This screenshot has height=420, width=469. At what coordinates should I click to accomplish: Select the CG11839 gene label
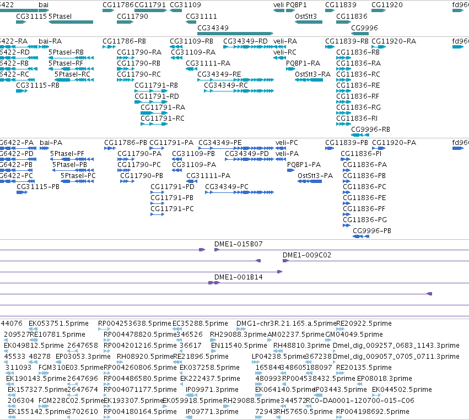click(x=341, y=5)
